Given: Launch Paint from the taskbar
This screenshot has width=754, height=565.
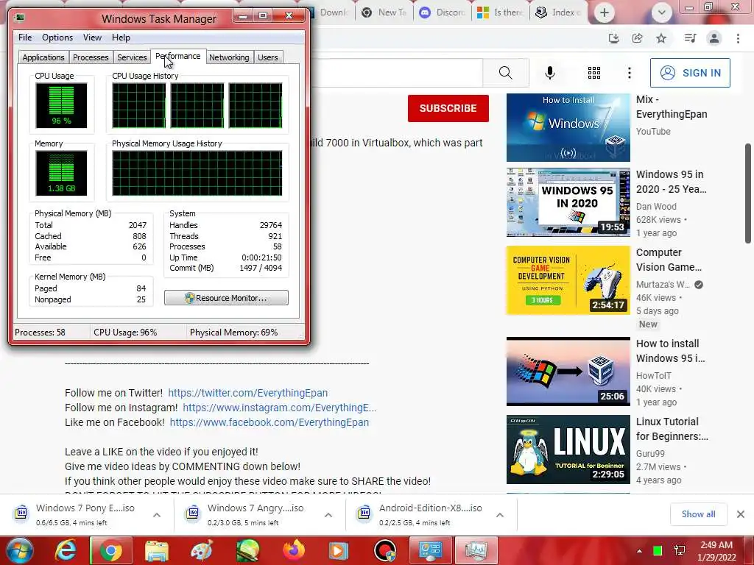Looking at the screenshot, I should tap(202, 550).
